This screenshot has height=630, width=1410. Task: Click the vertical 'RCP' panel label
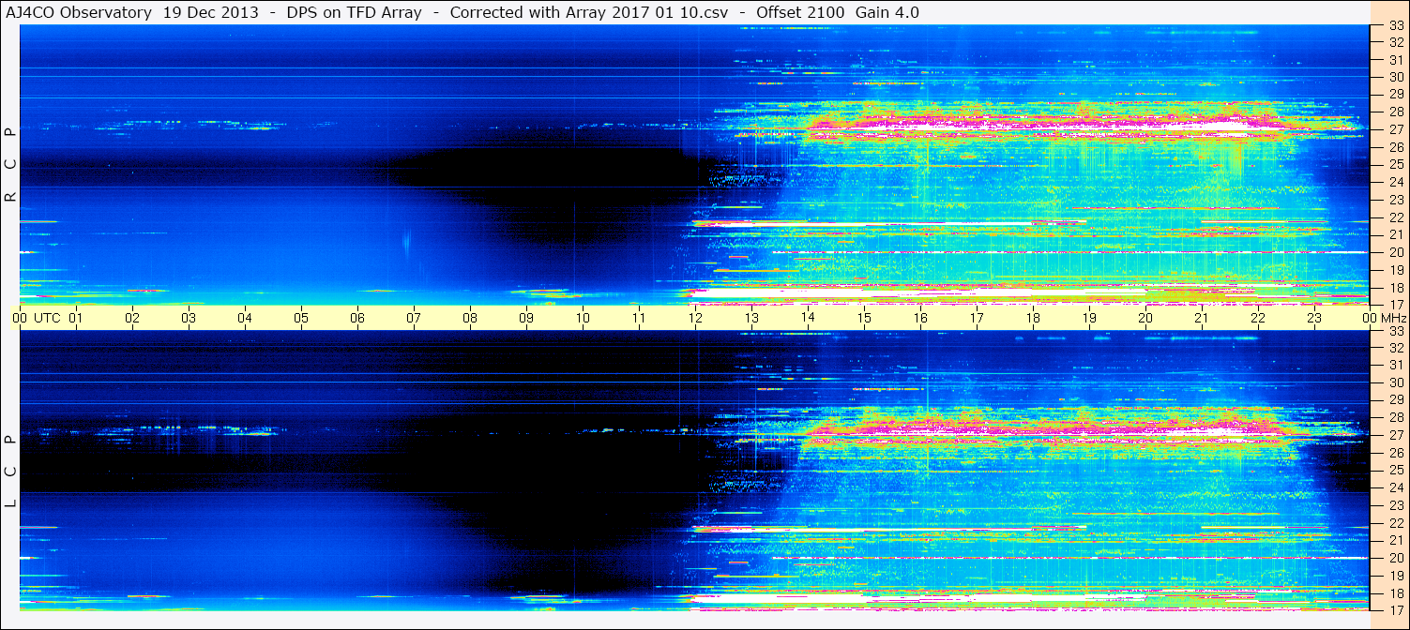tap(11, 165)
